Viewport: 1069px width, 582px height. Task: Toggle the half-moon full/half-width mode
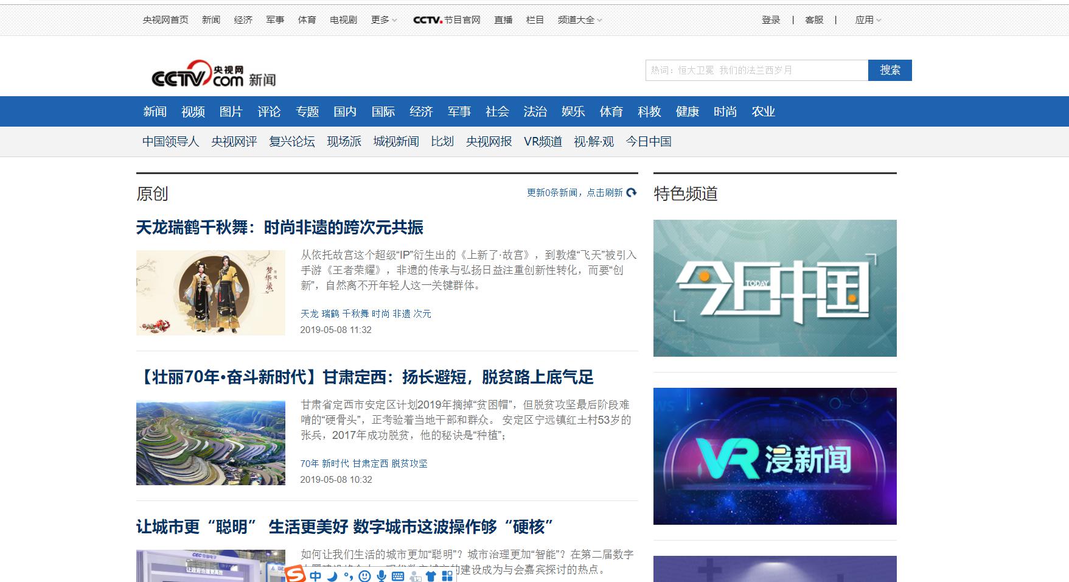pyautogui.click(x=332, y=576)
